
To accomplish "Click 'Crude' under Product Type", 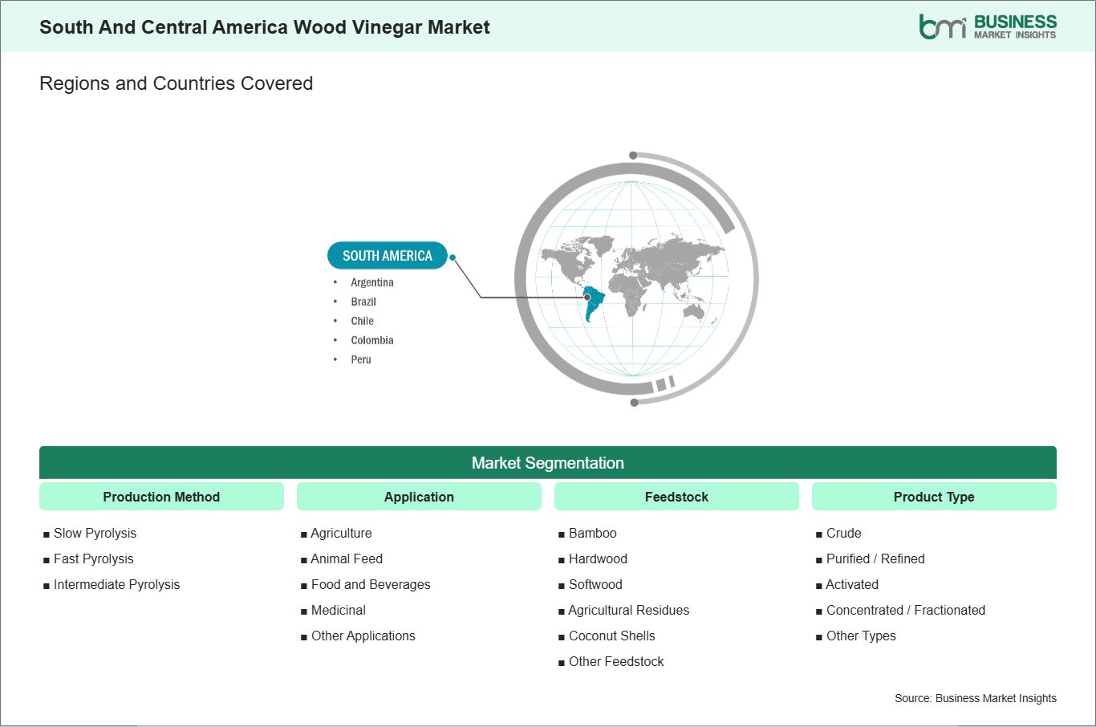I will [844, 533].
